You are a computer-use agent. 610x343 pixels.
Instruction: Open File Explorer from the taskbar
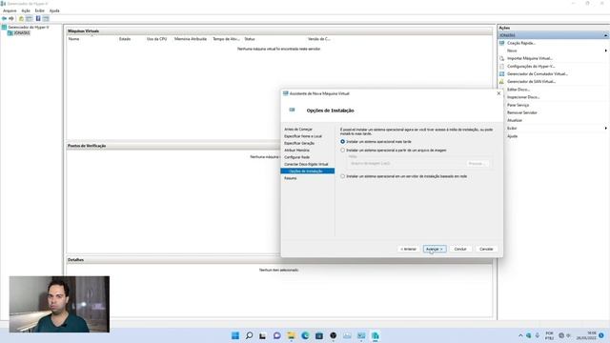point(291,335)
